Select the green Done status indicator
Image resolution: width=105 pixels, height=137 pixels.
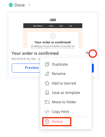(x=11, y=5)
